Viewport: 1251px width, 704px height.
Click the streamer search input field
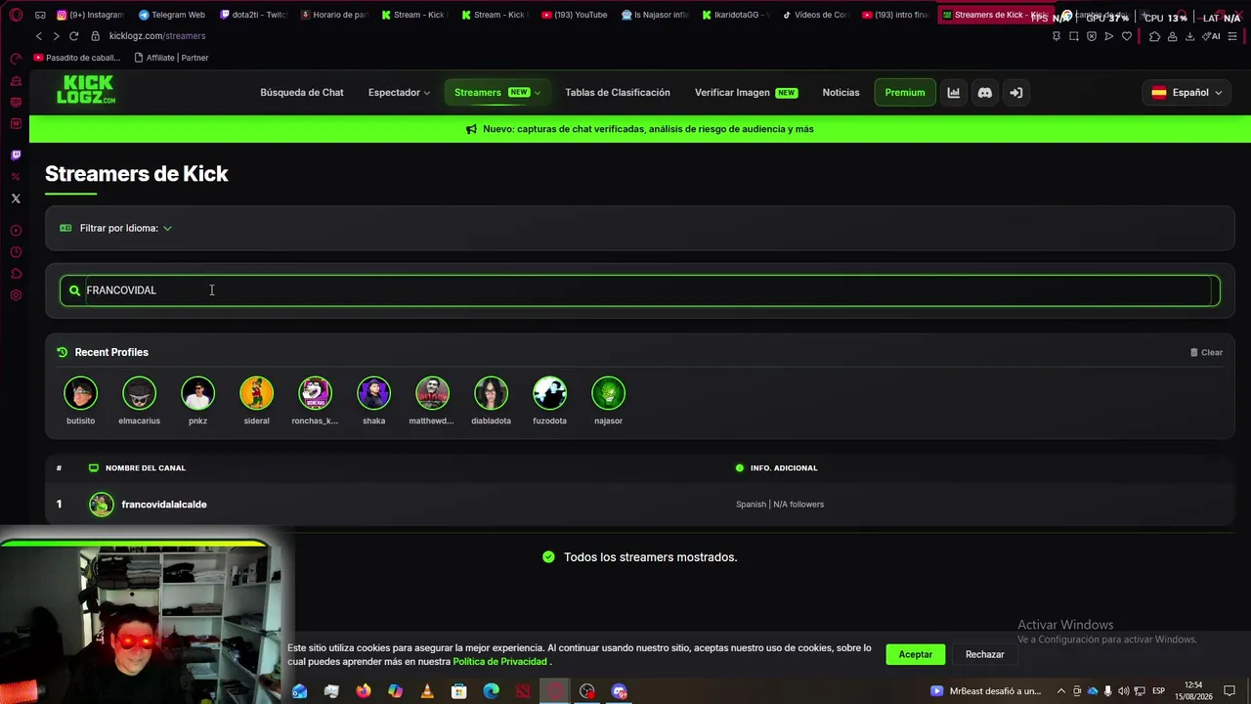point(640,290)
